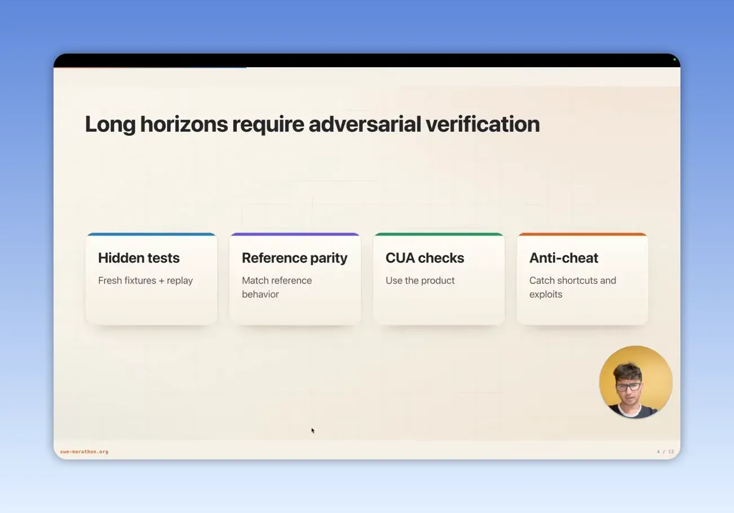Screen dimensions: 734x513
Task: Click the text "Catch shortcuts and exploits"
Action: pyautogui.click(x=573, y=287)
